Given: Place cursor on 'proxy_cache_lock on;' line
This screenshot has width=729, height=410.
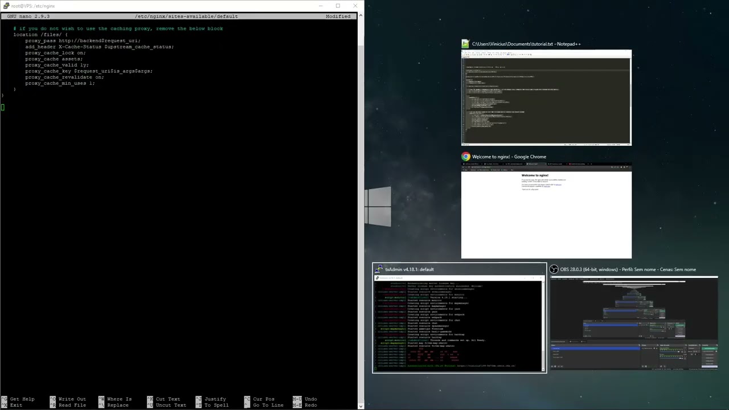Looking at the screenshot, I should [x=55, y=53].
